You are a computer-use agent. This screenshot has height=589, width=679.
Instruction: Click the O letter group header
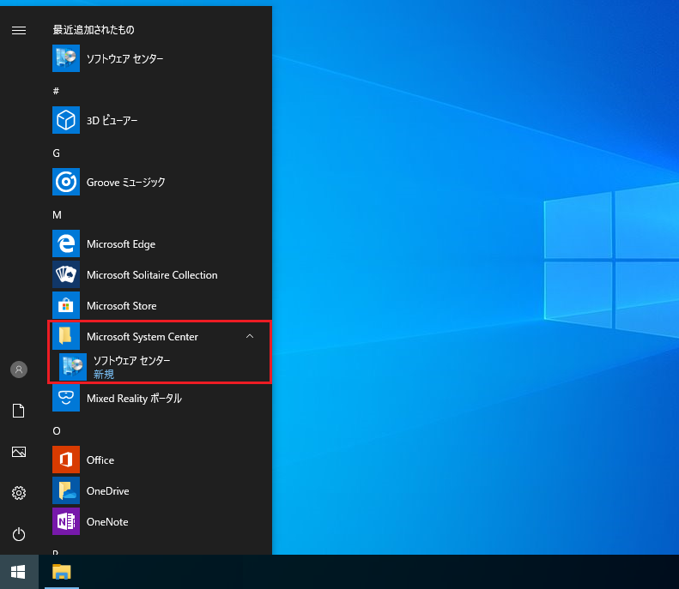[57, 431]
